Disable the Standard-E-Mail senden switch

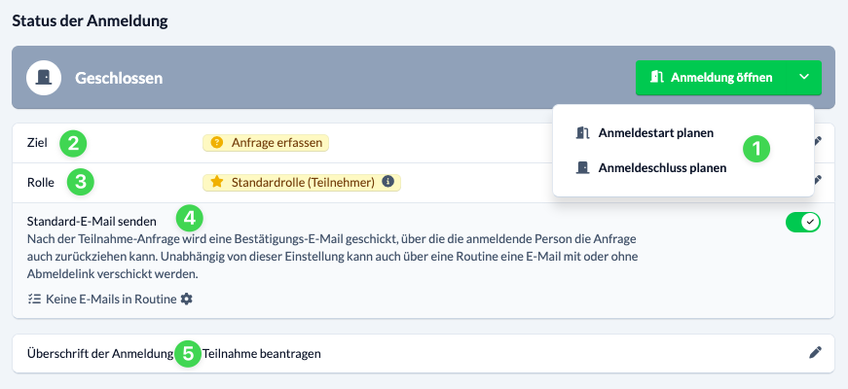(803, 223)
